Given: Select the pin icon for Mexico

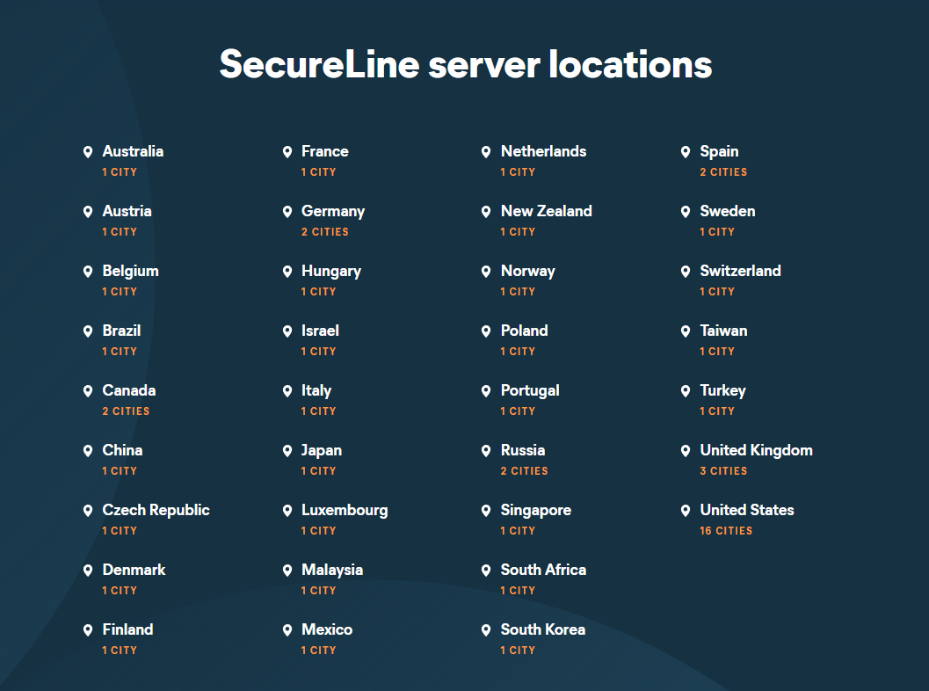Looking at the screenshot, I should [287, 630].
